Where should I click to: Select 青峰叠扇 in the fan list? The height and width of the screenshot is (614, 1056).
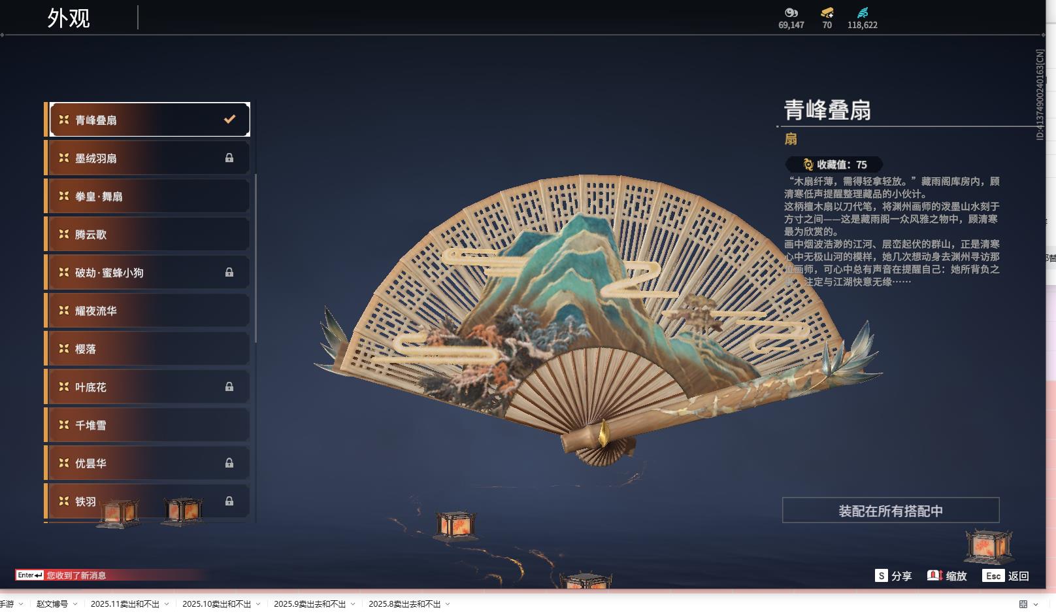[x=150, y=120]
